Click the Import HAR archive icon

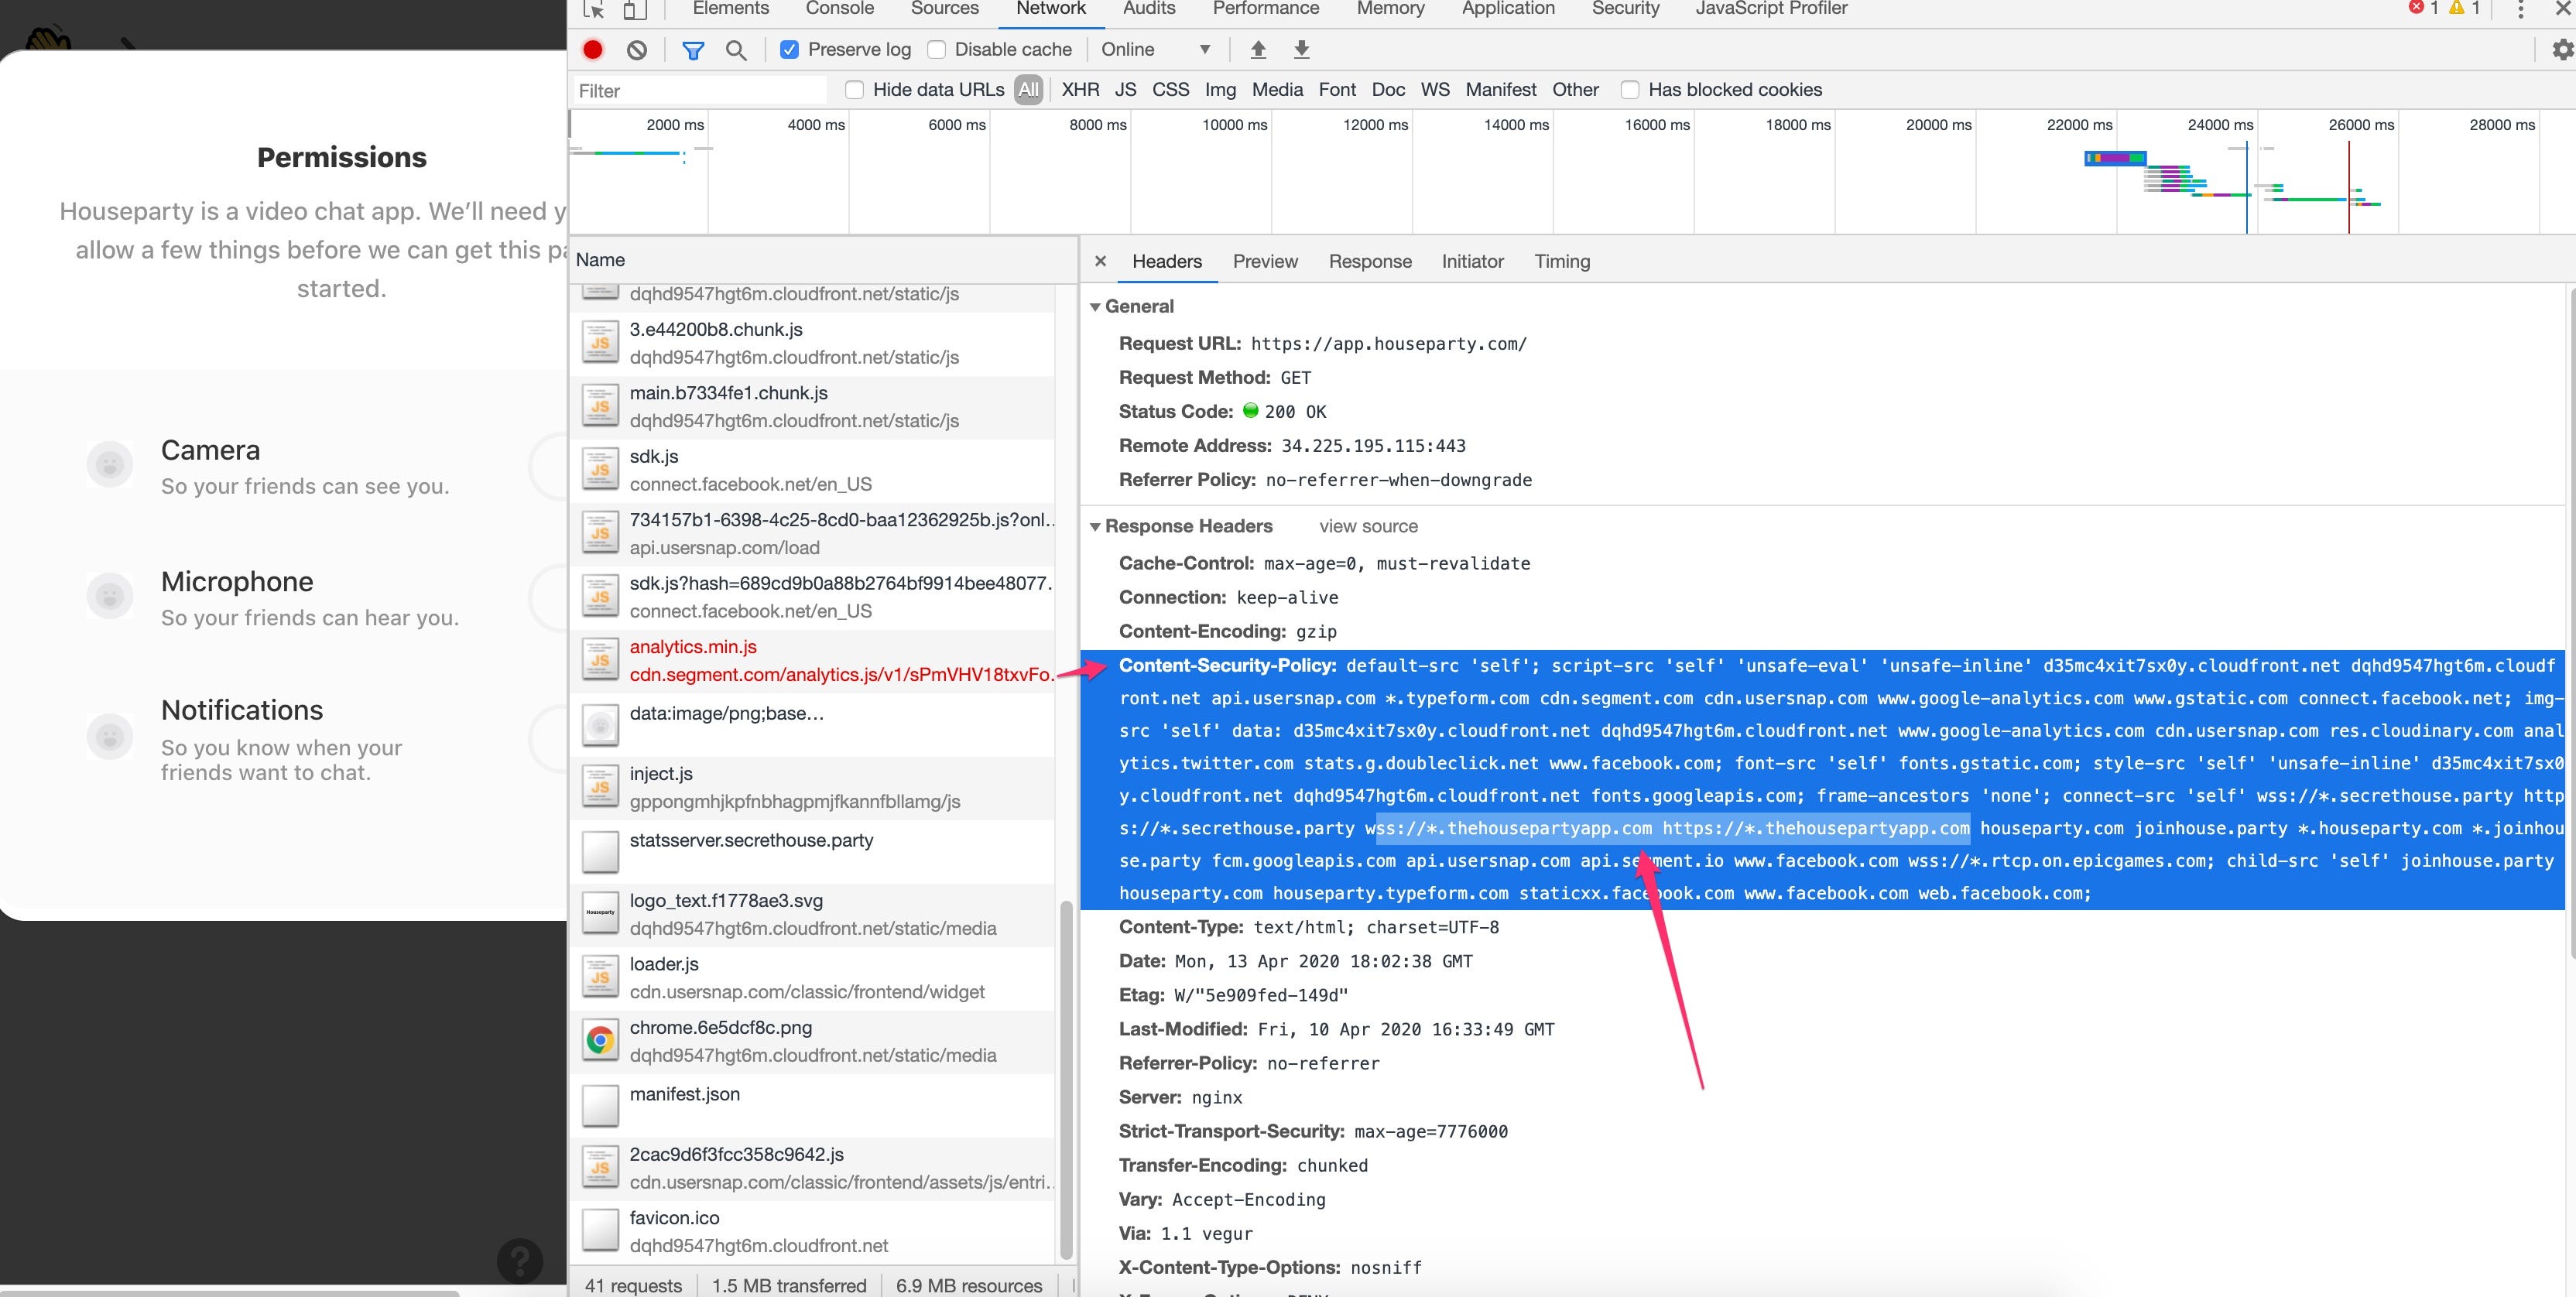tap(1259, 50)
